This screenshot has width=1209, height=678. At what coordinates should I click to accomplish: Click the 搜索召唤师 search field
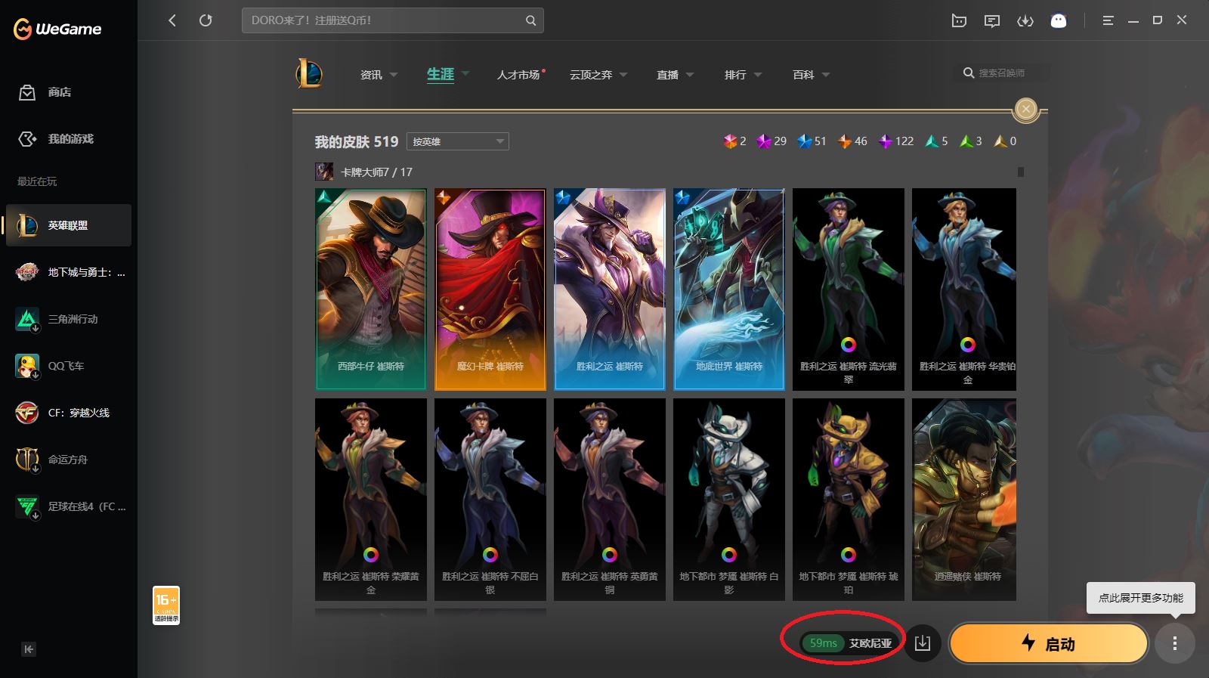point(1003,73)
